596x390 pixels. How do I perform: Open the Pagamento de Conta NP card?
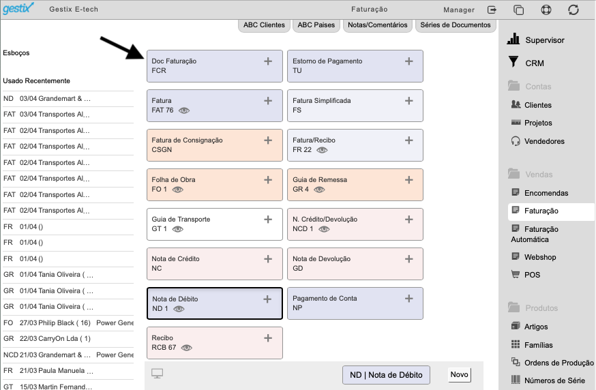click(x=355, y=303)
